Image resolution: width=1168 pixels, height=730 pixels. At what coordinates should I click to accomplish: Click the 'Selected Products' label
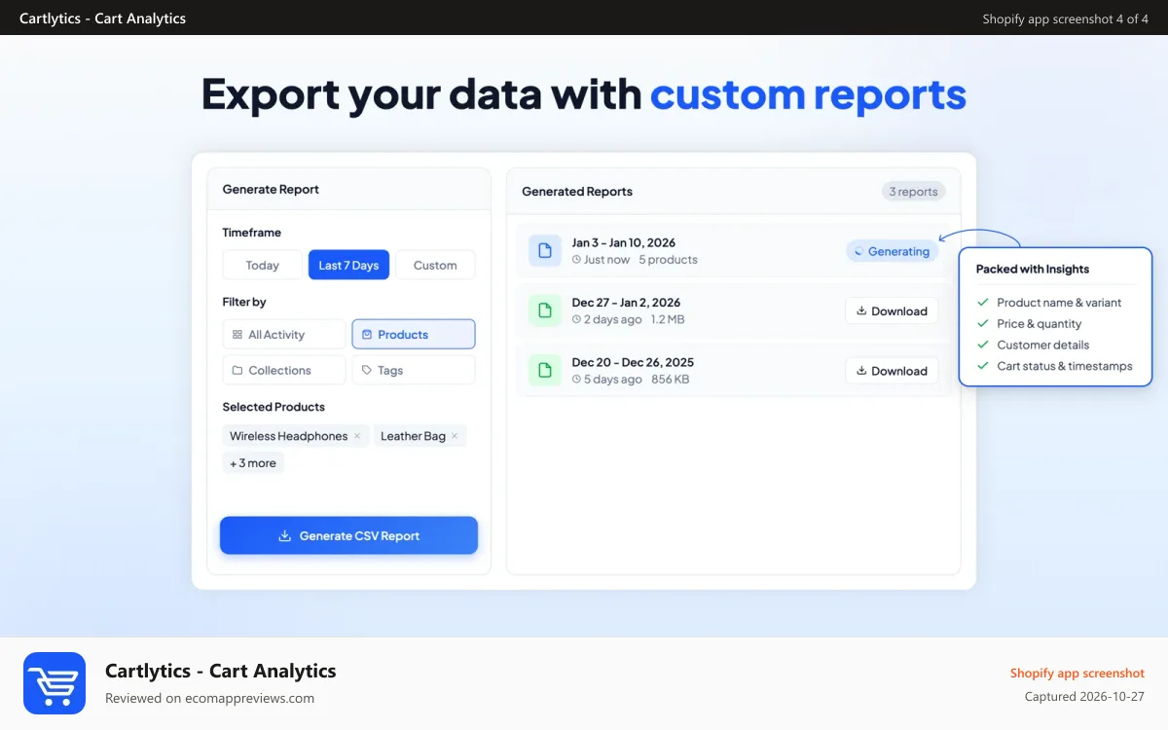(274, 407)
